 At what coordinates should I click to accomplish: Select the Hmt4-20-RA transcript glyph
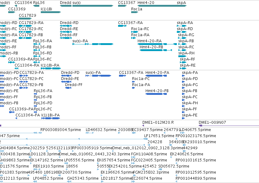157,44
